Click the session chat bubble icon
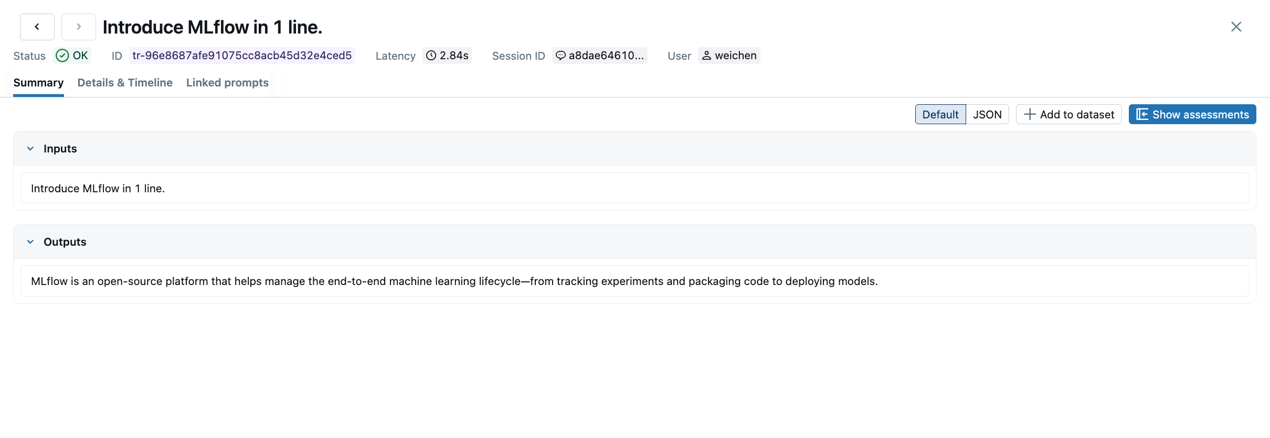 (x=560, y=56)
